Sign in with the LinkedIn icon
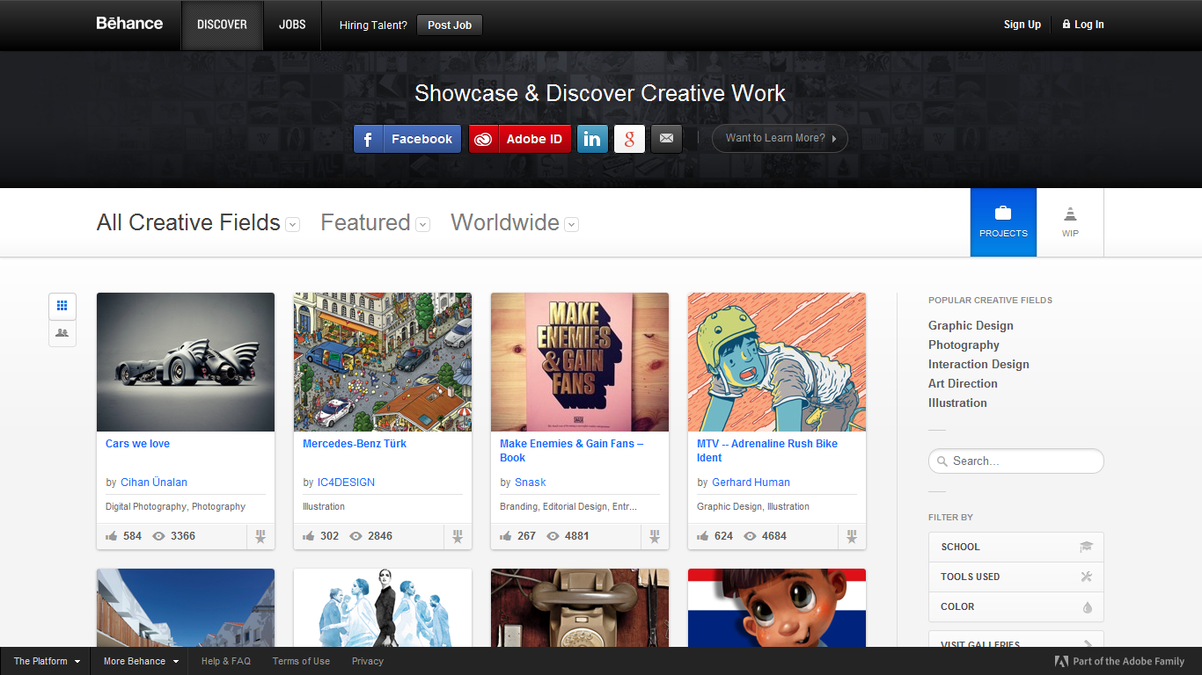Screen dimensions: 1202x675 click(592, 139)
